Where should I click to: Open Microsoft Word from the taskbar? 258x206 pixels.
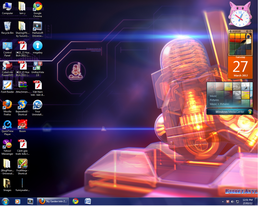88,201
